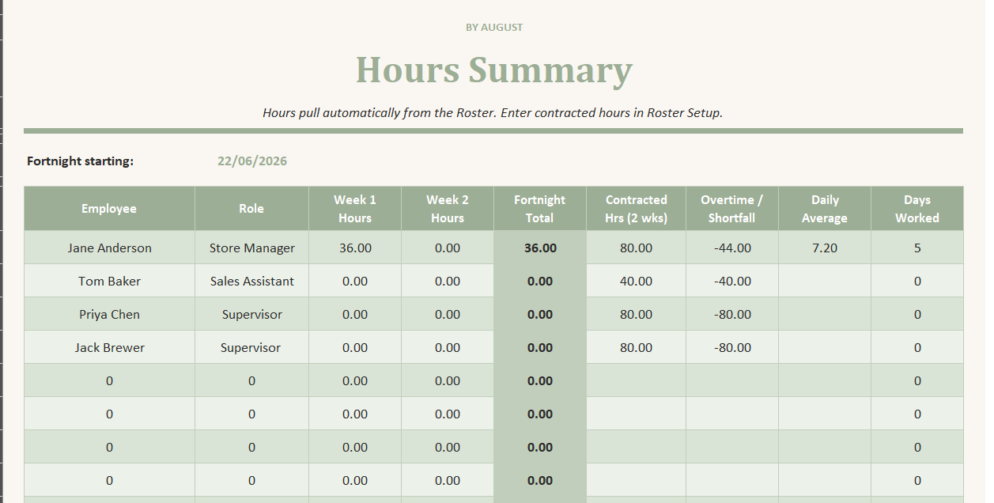Screen dimensions: 994x503
Task: Click the Week 2 Hours header
Action: pyautogui.click(x=448, y=209)
